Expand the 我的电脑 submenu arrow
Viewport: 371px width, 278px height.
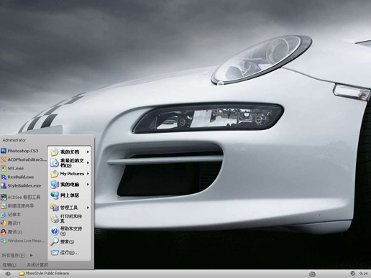88,185
